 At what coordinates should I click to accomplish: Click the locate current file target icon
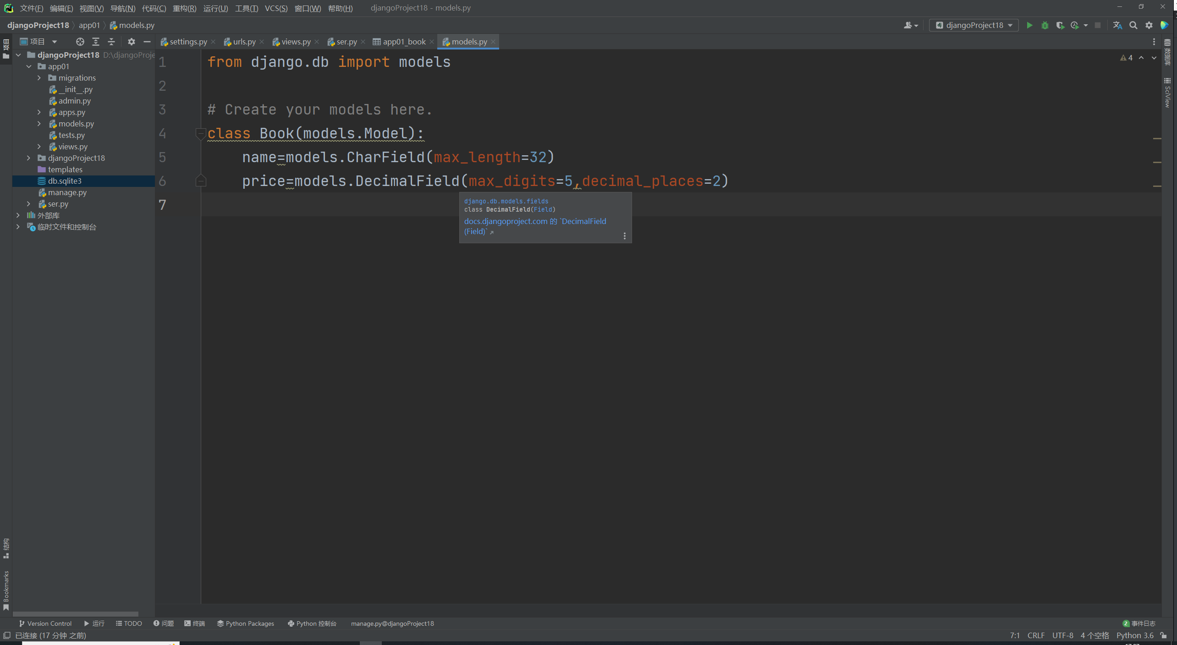pos(80,42)
